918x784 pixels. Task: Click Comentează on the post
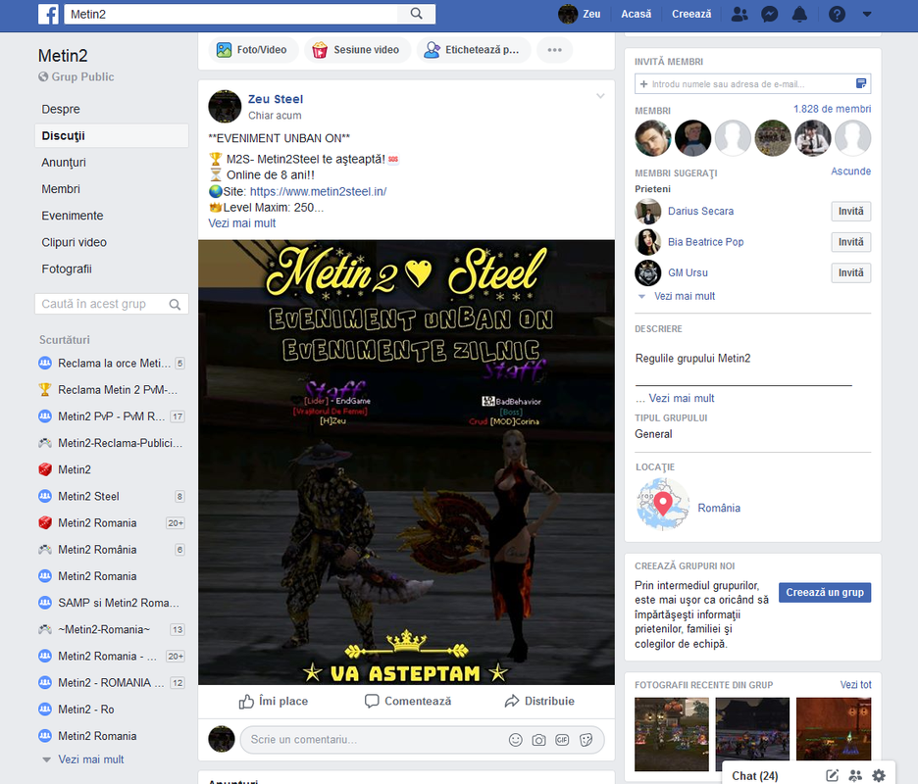point(408,701)
